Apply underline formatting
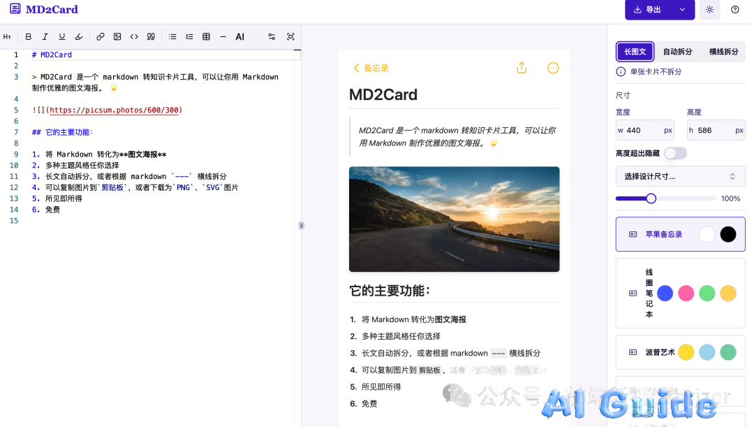754x427 pixels. point(62,36)
